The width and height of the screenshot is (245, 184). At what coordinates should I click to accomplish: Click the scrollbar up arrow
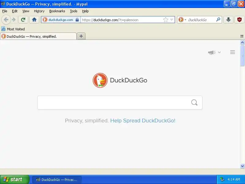[242, 42]
